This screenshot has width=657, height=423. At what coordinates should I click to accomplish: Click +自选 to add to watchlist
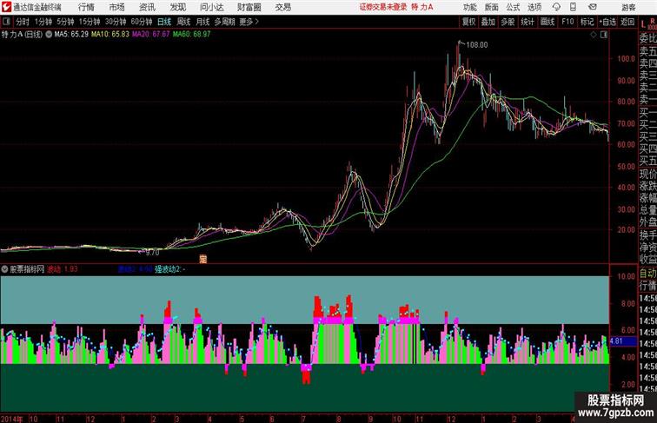tap(607, 22)
